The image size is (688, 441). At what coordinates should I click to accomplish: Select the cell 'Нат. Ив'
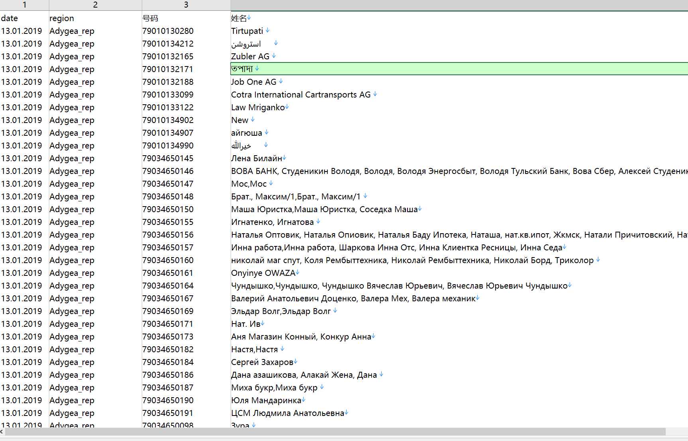point(459,324)
